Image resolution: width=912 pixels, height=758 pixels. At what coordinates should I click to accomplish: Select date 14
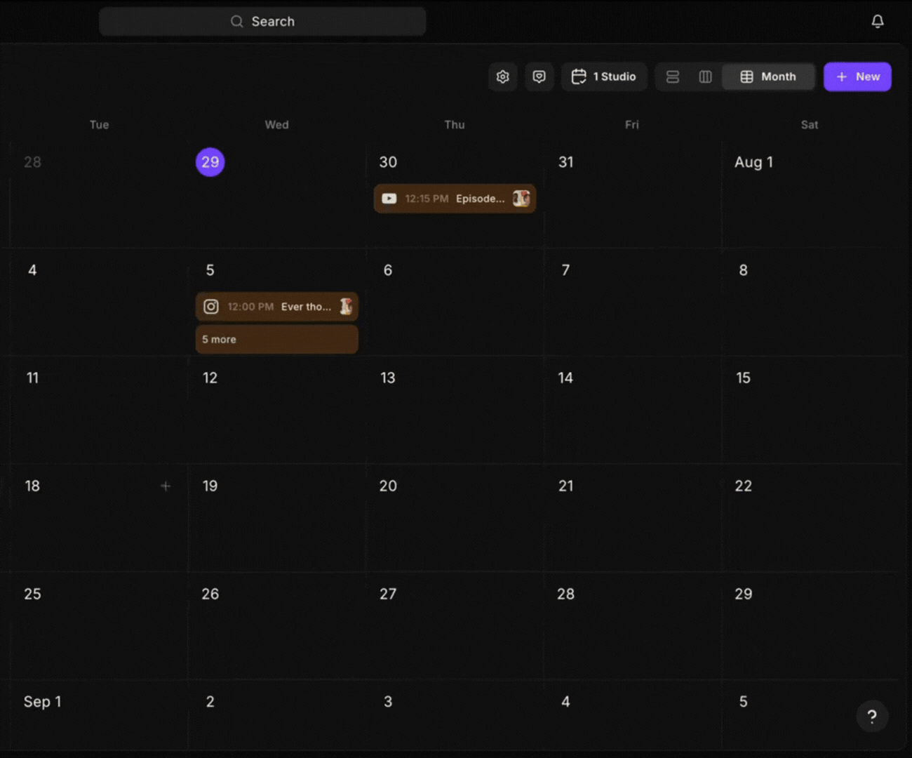[565, 378]
